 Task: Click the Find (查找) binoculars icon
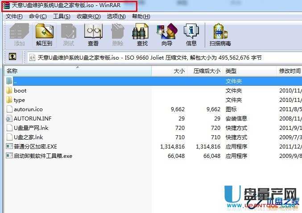(x=142, y=34)
